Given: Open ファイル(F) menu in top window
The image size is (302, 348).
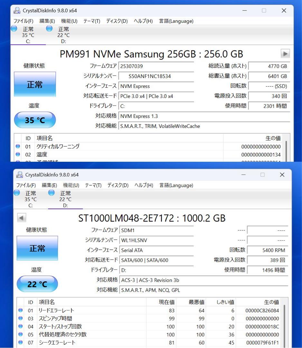Looking at the screenshot, I should [x=24, y=21].
